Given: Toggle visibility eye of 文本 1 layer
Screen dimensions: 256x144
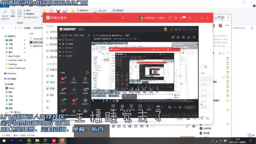Looking at the screenshot, I should pyautogui.click(x=60, y=52).
